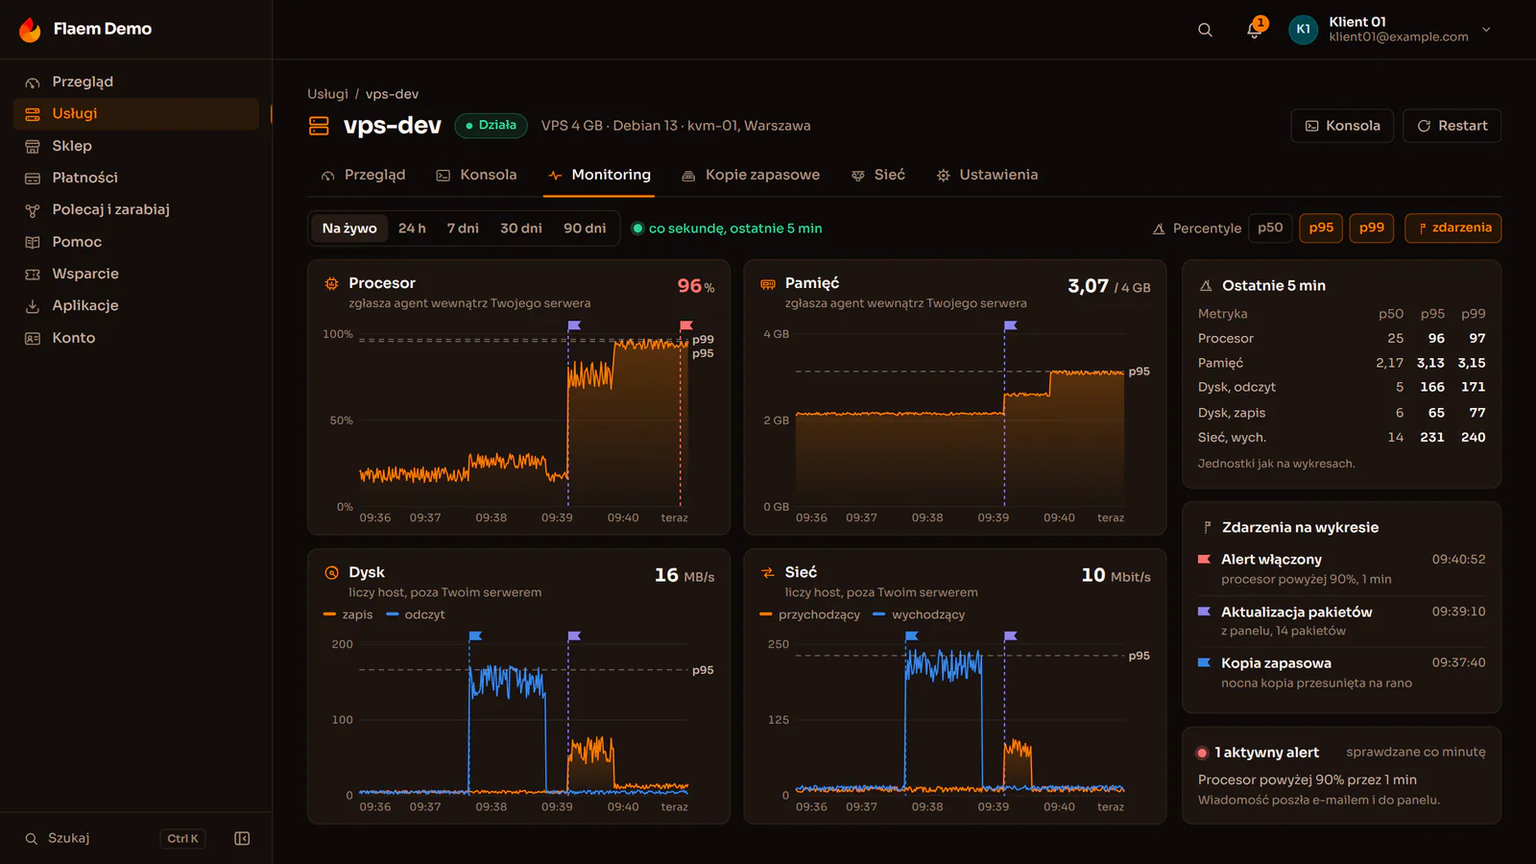Screen dimensions: 1536x864
Task: Open the search magnifier in the top bar
Action: tap(1205, 30)
